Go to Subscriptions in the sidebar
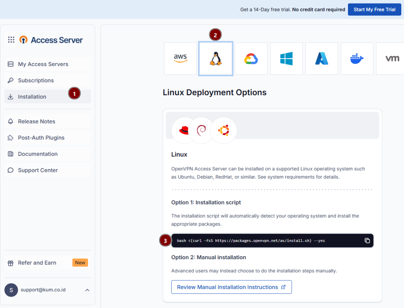The width and height of the screenshot is (404, 308). pos(47,80)
